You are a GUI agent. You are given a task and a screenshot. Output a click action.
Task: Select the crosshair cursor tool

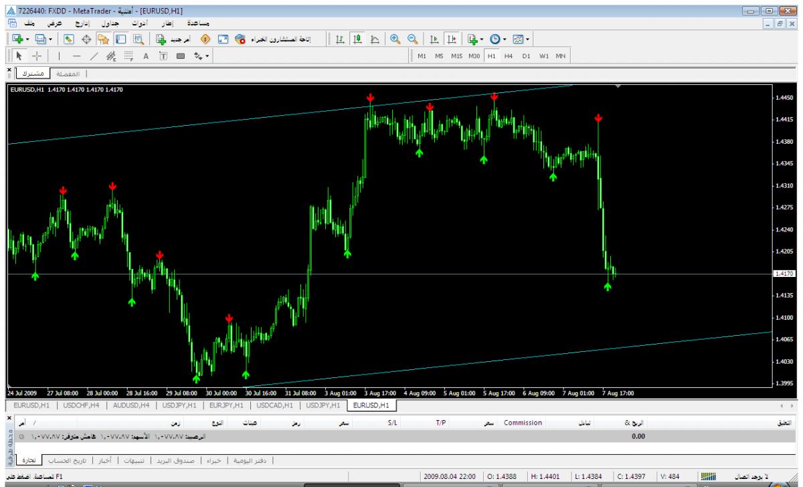pos(37,56)
